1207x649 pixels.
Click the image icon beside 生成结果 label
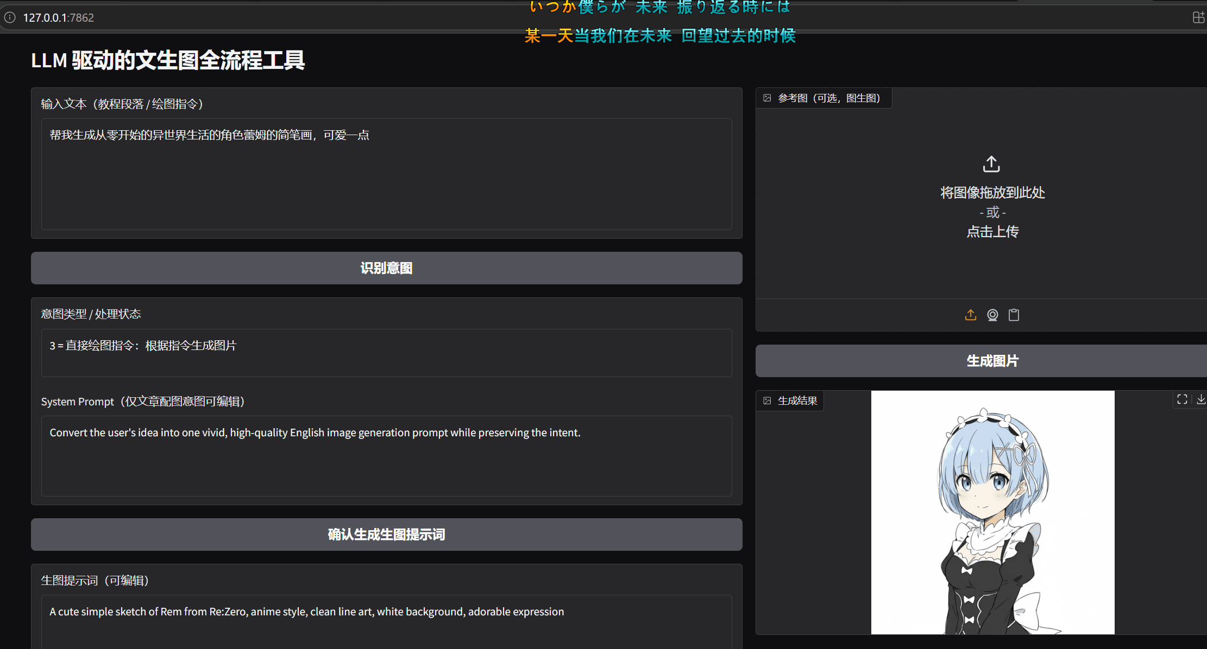coord(767,401)
